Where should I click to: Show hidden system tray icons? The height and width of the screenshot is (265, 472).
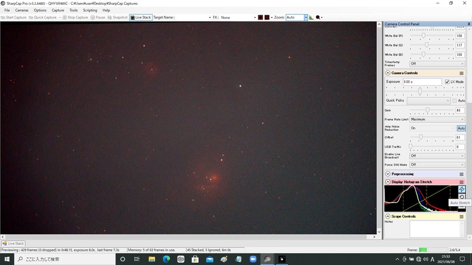pyautogui.click(x=397, y=259)
